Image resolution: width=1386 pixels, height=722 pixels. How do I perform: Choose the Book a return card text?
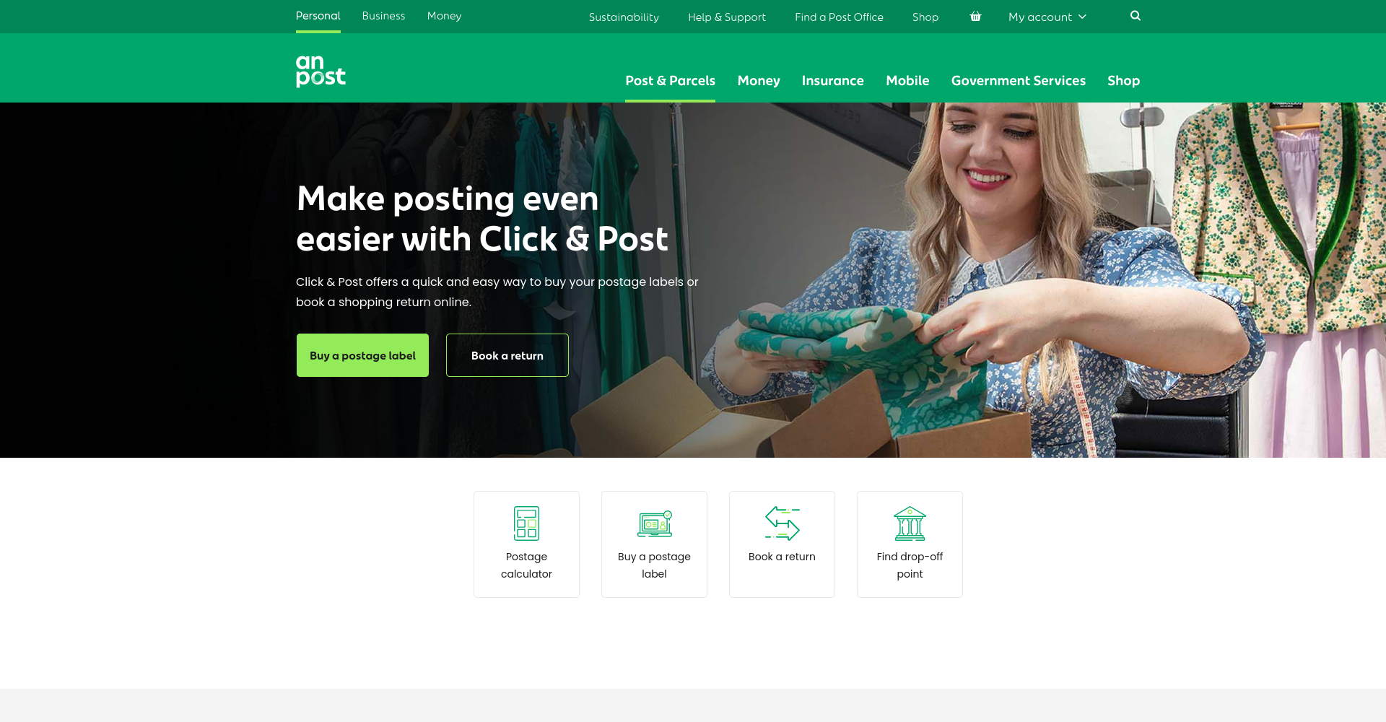point(782,557)
